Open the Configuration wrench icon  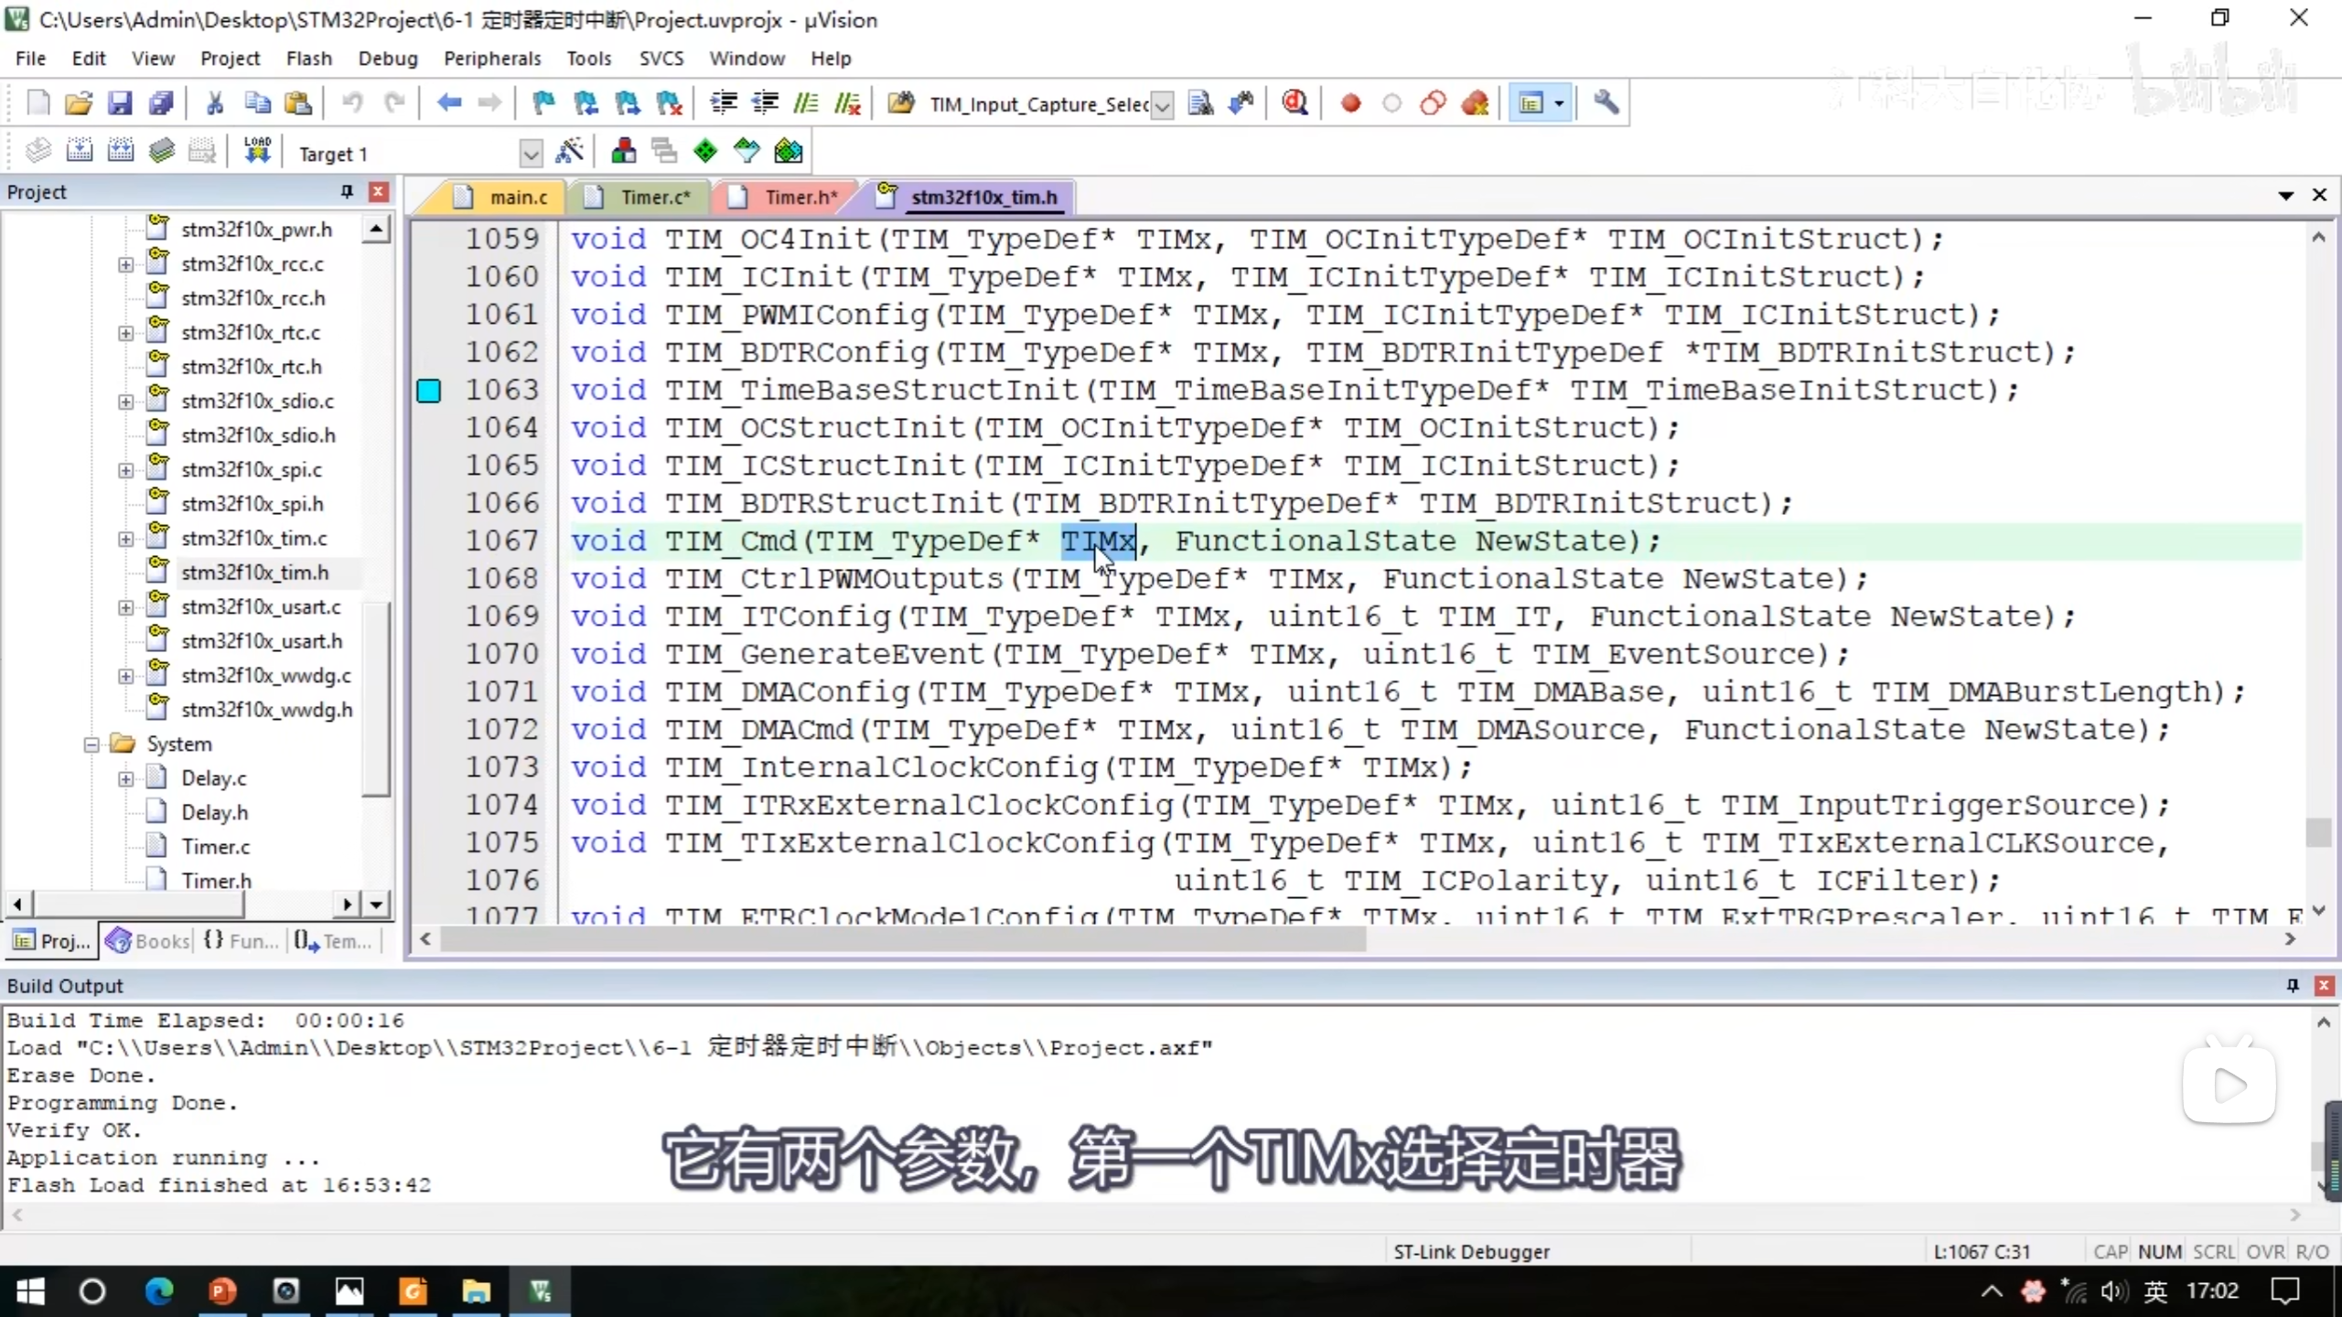[x=1606, y=103]
